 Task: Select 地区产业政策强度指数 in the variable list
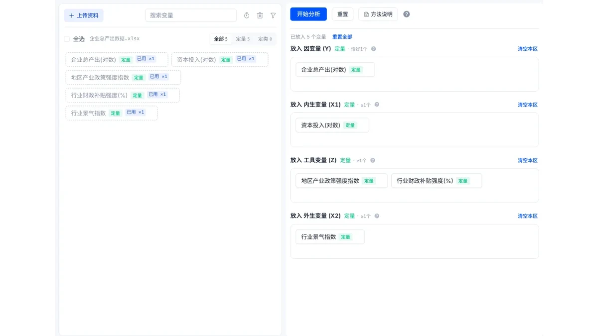(123, 77)
